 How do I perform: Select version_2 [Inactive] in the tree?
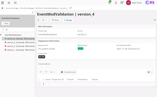[20, 46]
